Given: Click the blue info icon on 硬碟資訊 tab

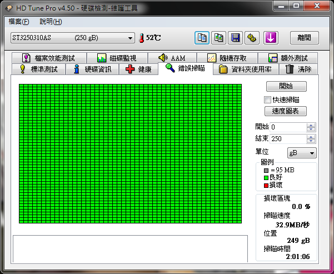Looking at the screenshot, I should [x=76, y=69].
